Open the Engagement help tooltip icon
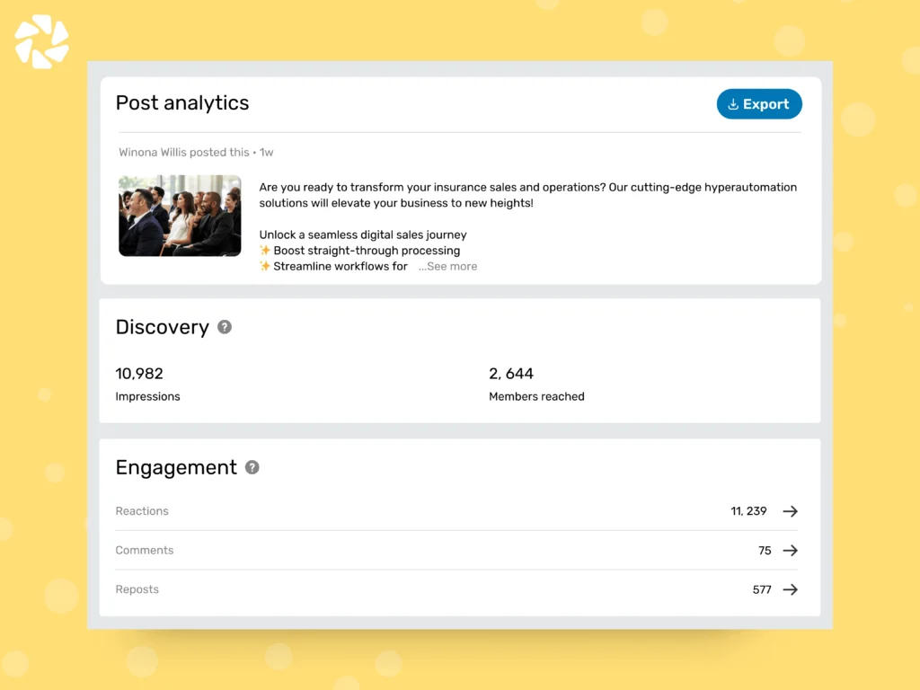This screenshot has width=920, height=690. (252, 467)
